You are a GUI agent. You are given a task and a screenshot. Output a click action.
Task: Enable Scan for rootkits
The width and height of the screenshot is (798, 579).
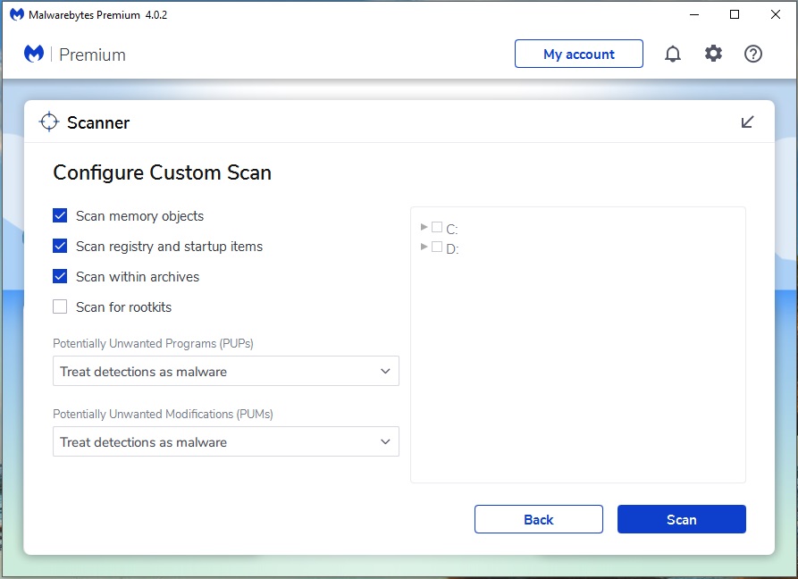pos(60,306)
